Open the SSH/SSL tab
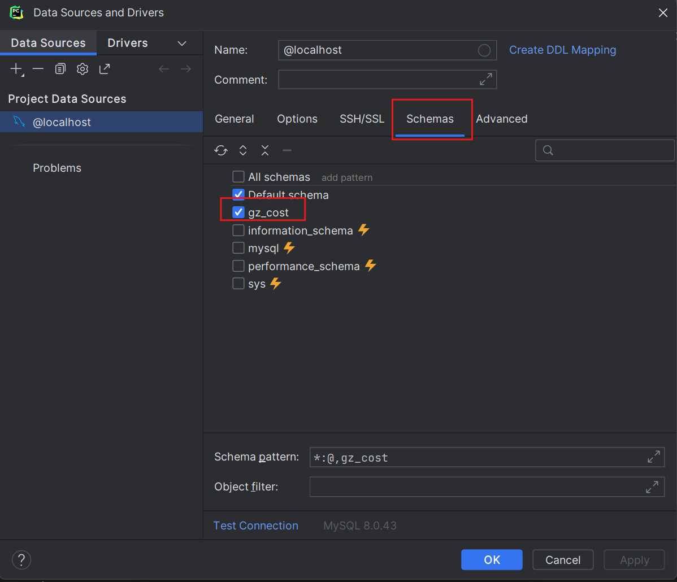Viewport: 677px width, 582px height. coord(362,119)
